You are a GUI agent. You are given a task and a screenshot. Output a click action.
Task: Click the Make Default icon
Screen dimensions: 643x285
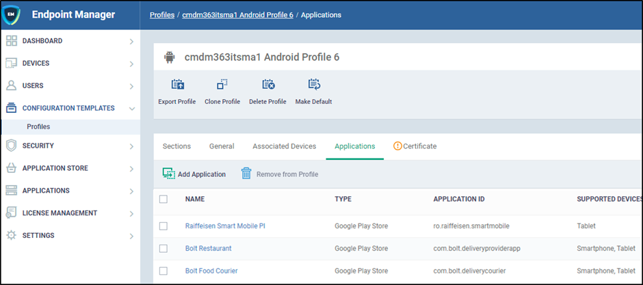point(314,85)
